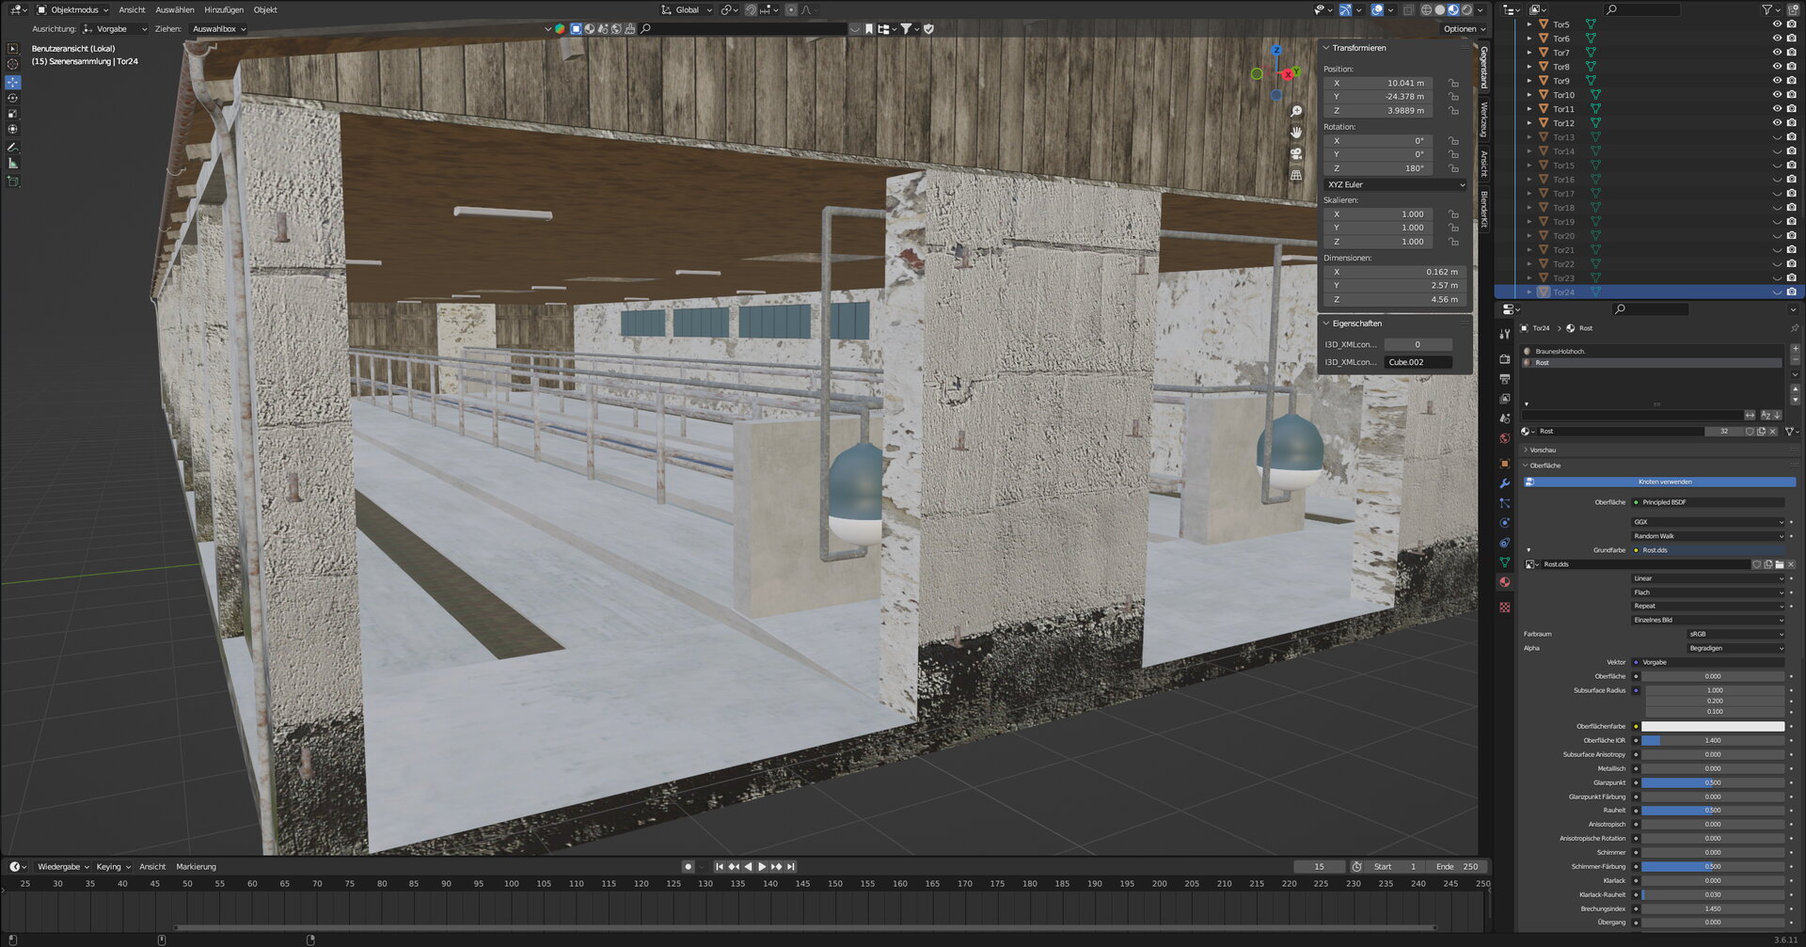The height and width of the screenshot is (947, 1806).
Task: Click the Knoten verwenden button
Action: click(1664, 481)
